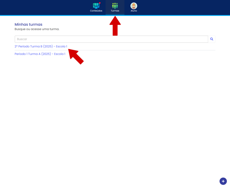This screenshot has width=230, height=188.
Task: Click the magnifying glass search button
Action: coord(212,39)
